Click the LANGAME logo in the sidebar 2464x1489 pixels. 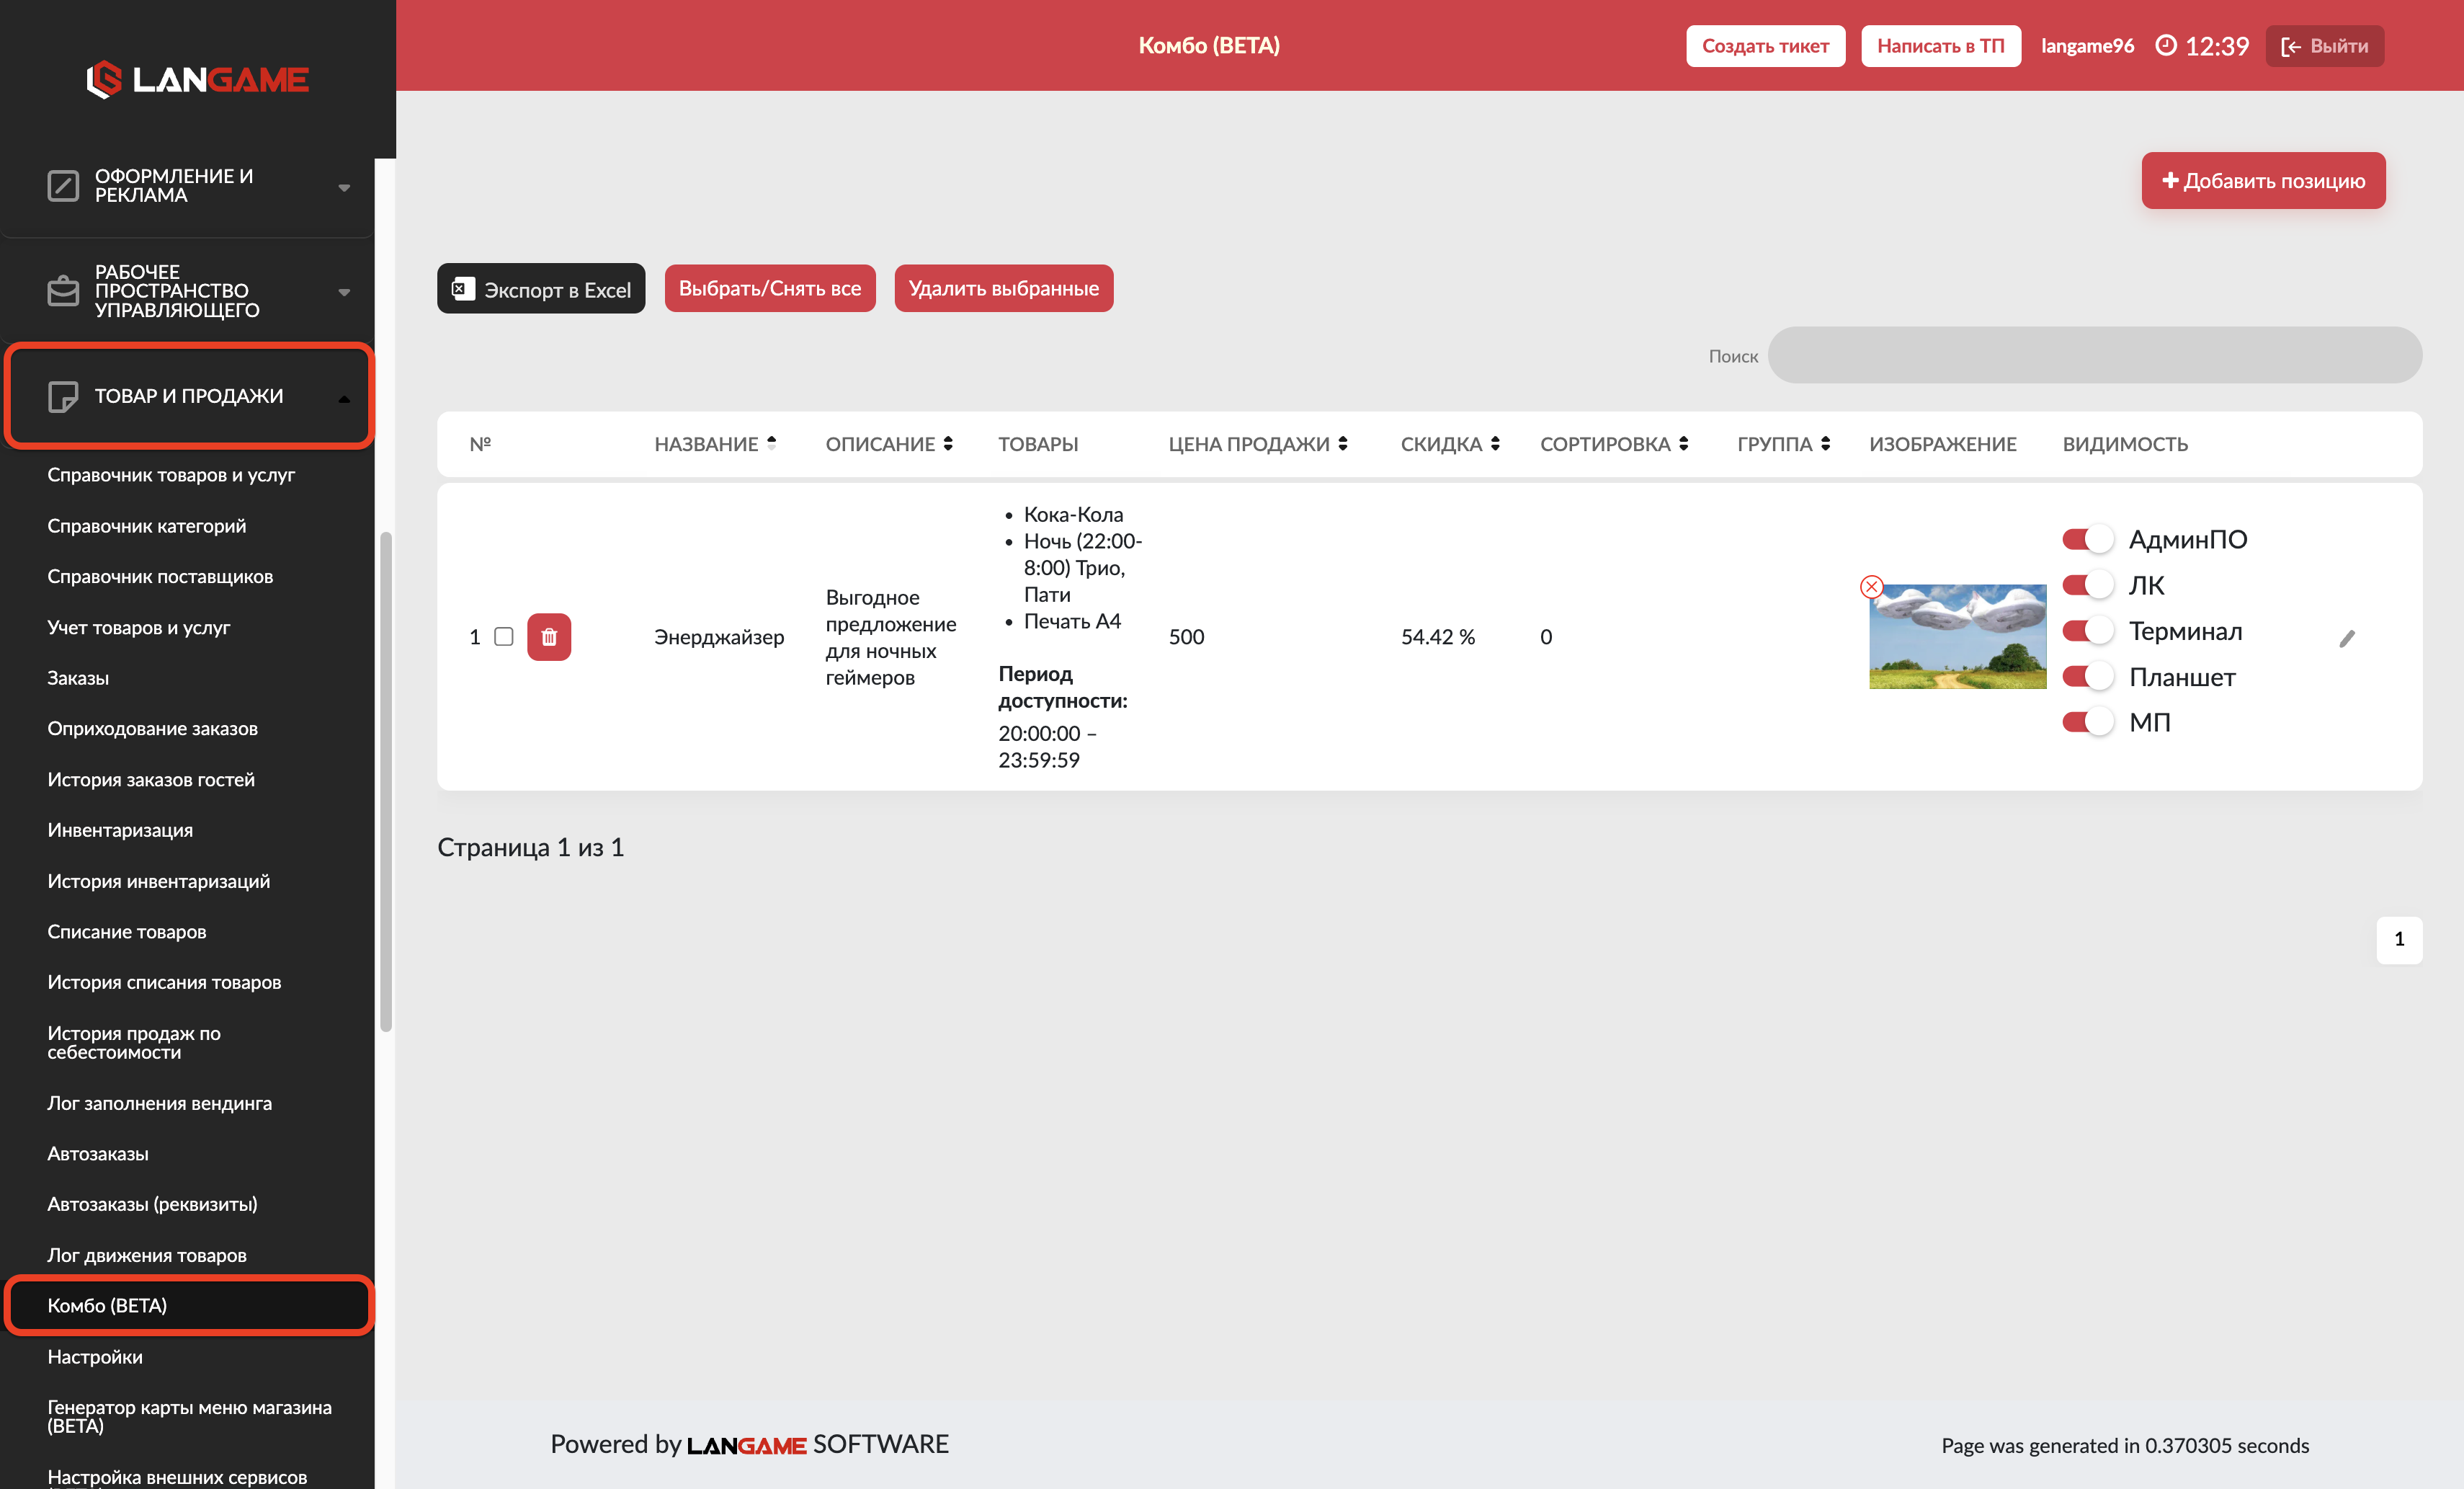click(x=198, y=79)
